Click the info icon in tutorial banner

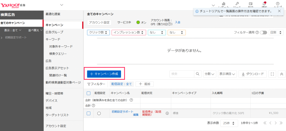tap(197, 11)
